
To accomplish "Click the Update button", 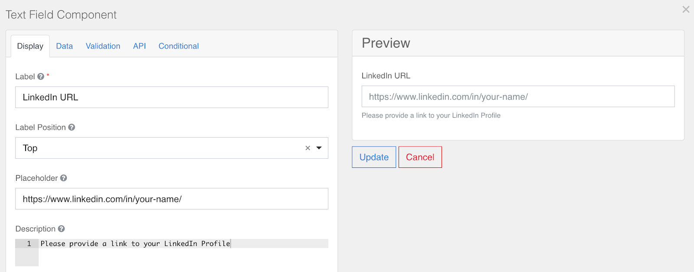I will (x=374, y=157).
